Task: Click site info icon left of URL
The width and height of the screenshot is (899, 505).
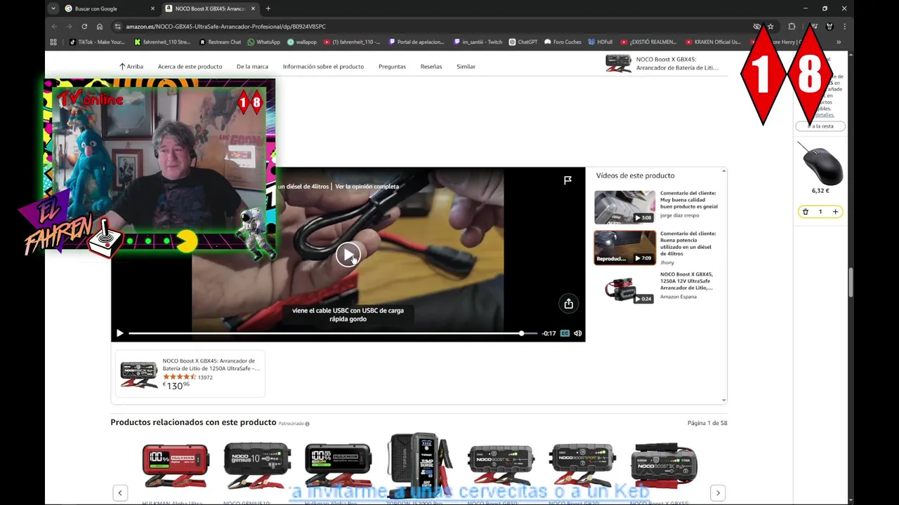Action: coord(117,27)
